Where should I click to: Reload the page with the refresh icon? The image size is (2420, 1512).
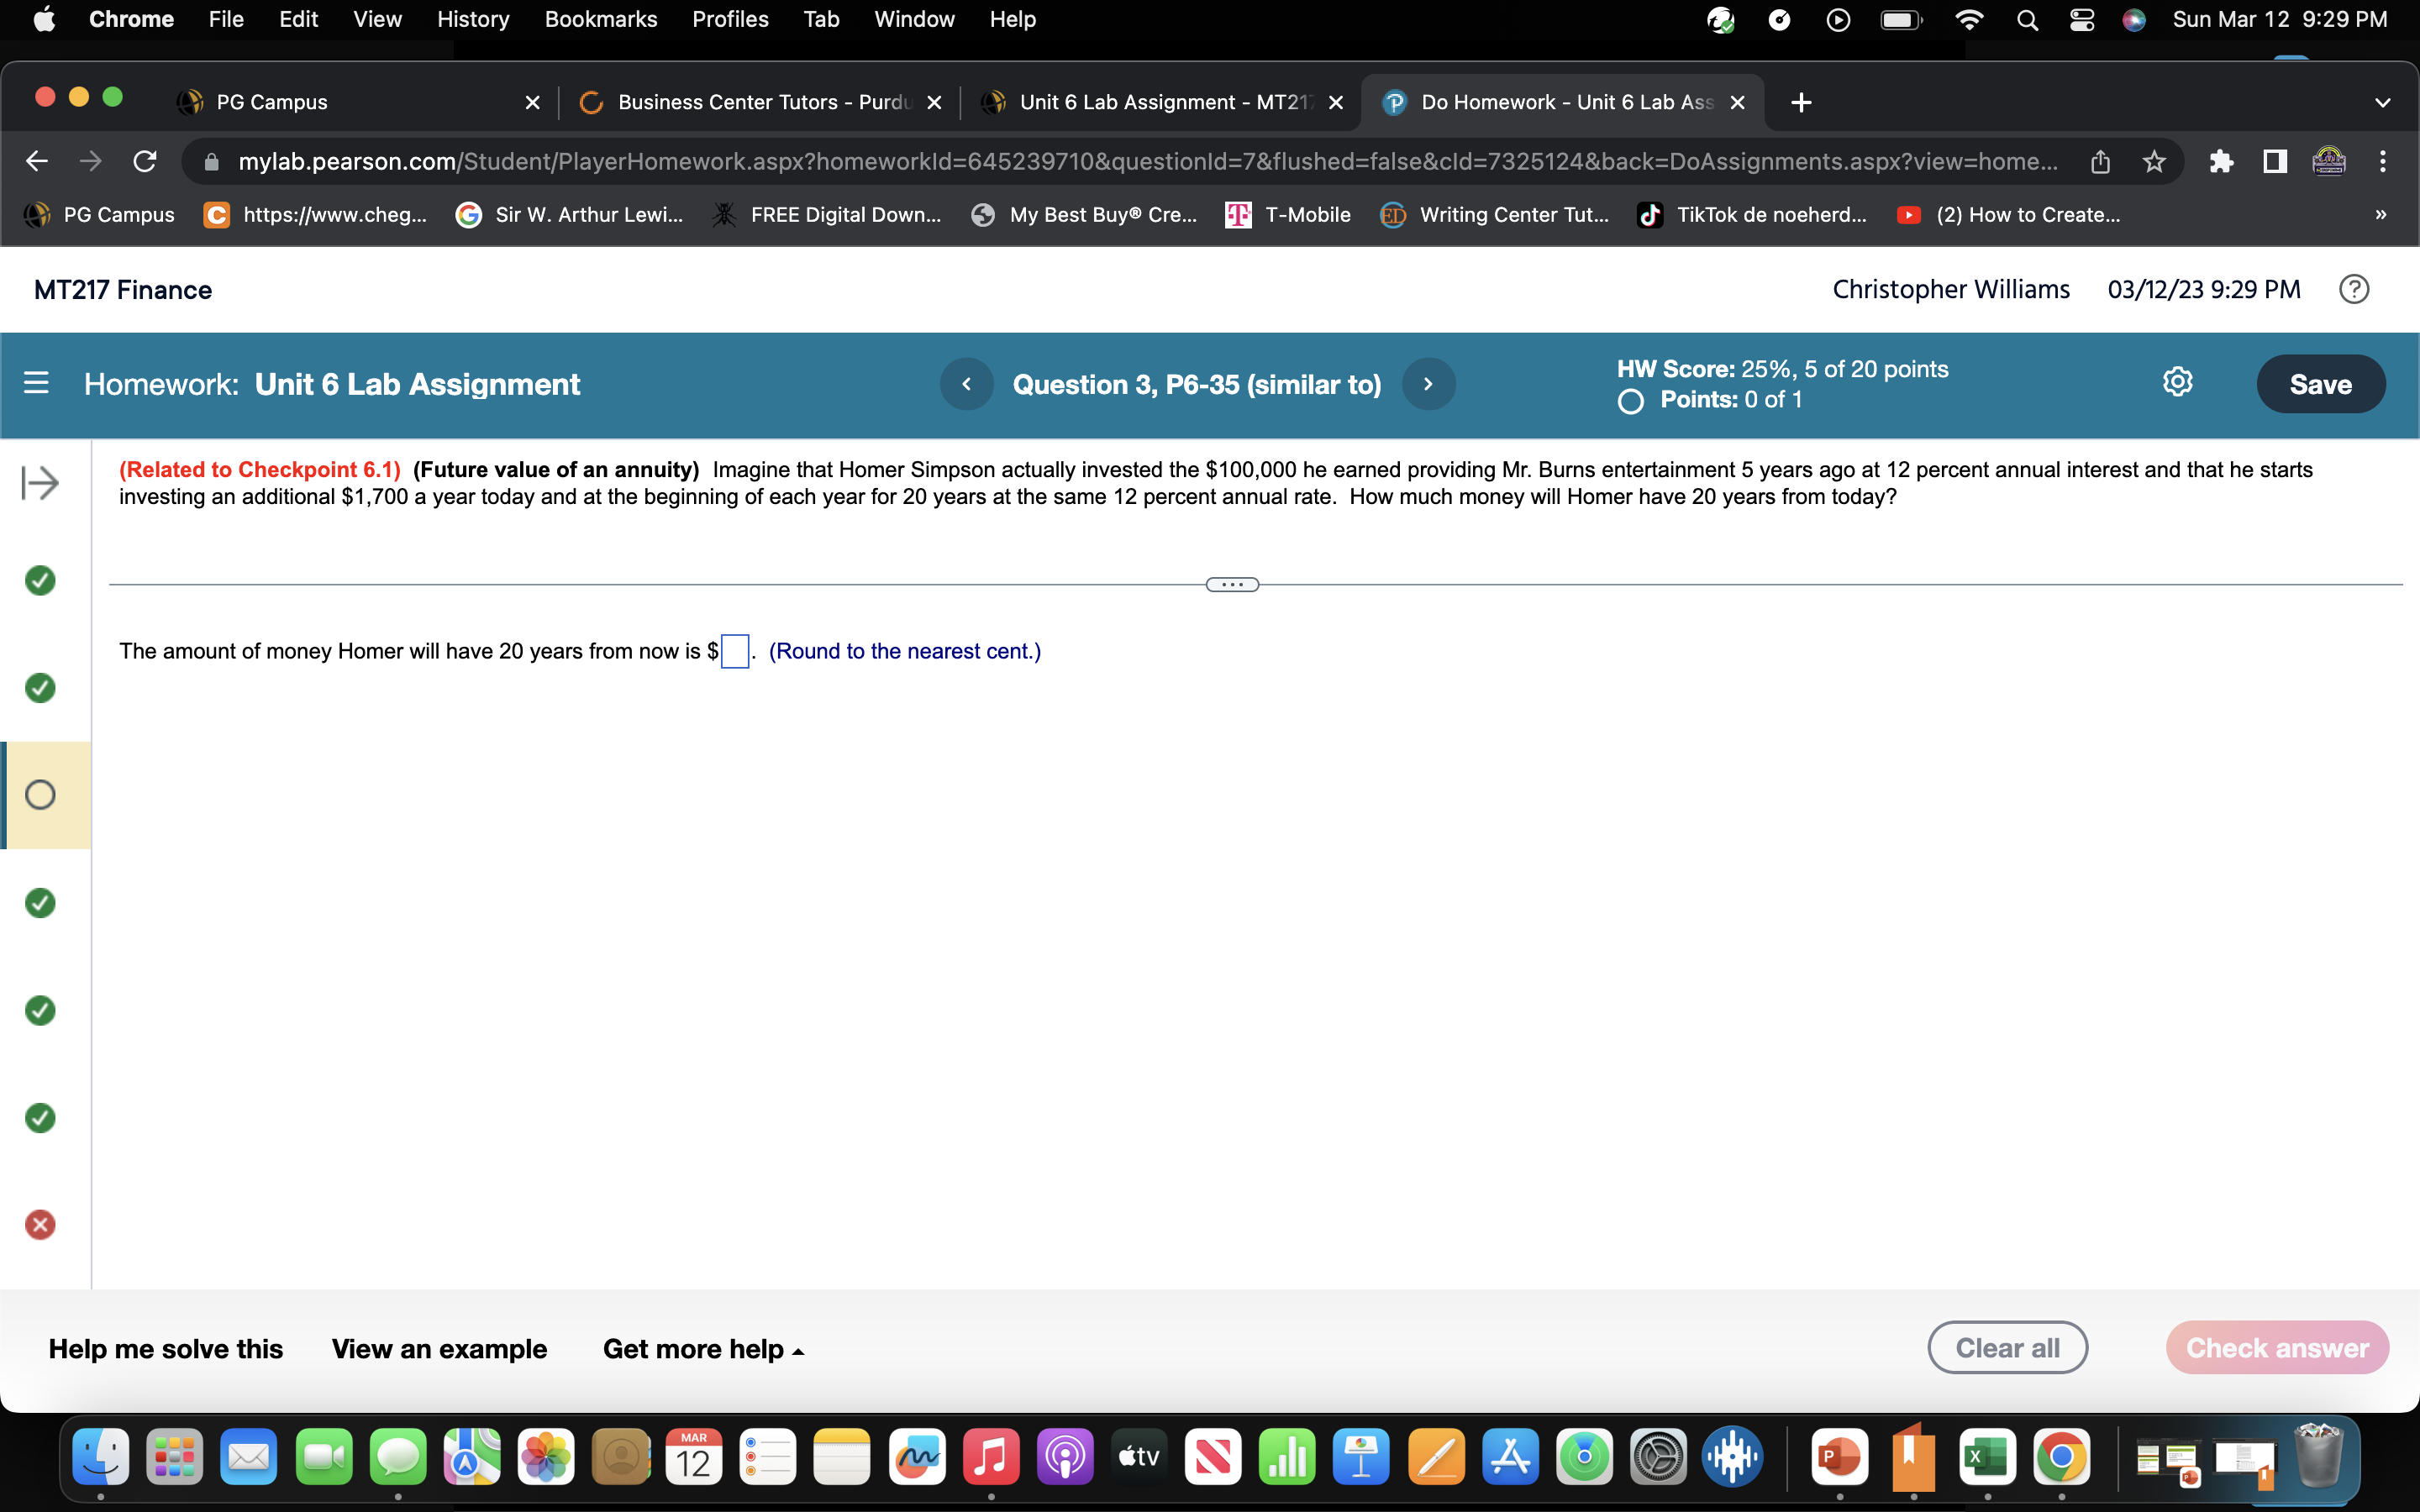[144, 161]
